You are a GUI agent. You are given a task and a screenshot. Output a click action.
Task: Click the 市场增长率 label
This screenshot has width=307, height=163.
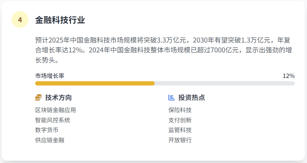(50, 76)
